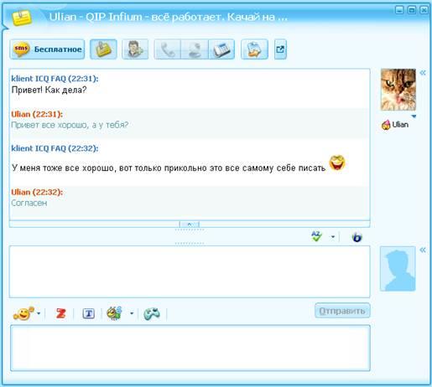Click the Отправить send button
Screen dimensions: 432x387
342,311
